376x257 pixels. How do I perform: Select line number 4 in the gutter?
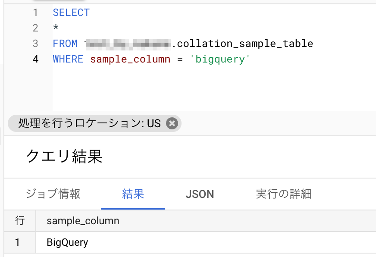pos(35,59)
